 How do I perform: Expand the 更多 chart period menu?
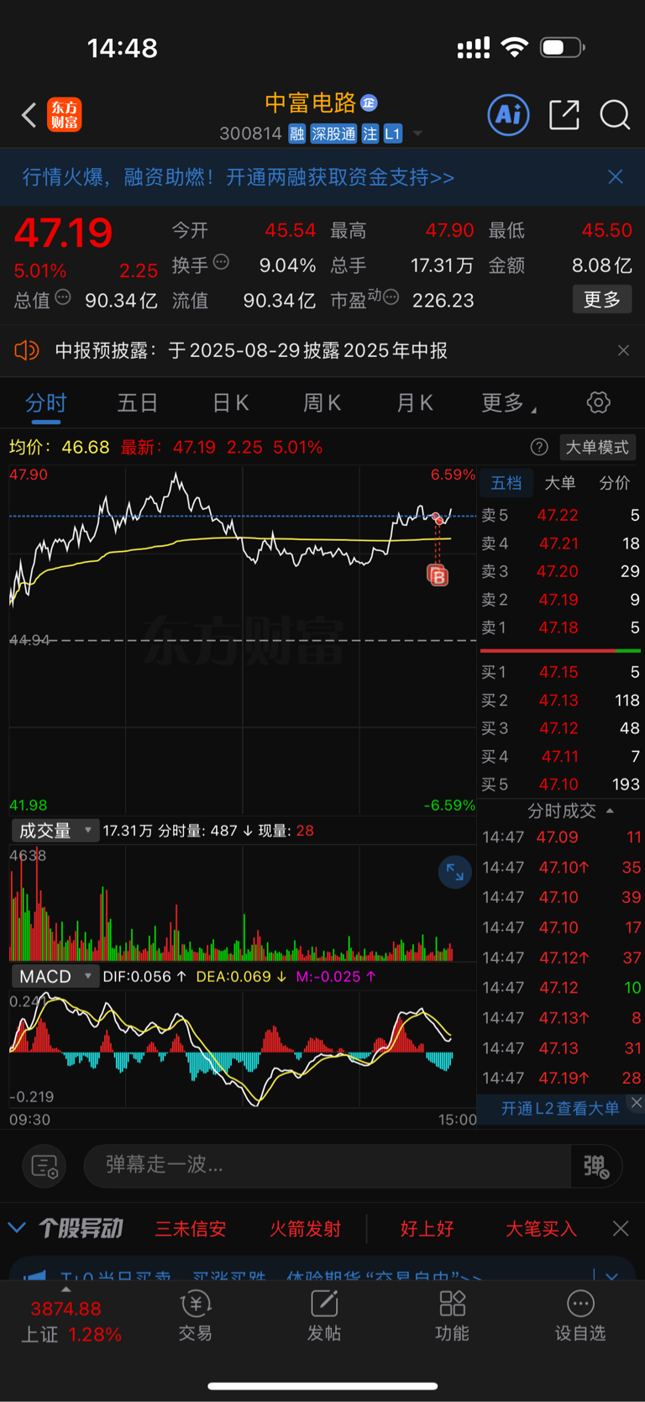(508, 403)
